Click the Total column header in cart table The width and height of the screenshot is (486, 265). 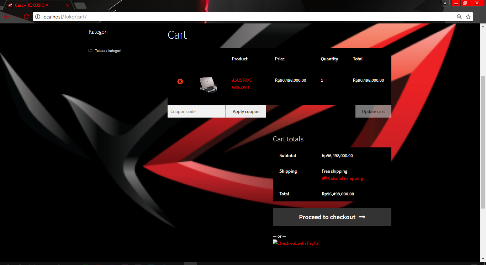click(358, 59)
